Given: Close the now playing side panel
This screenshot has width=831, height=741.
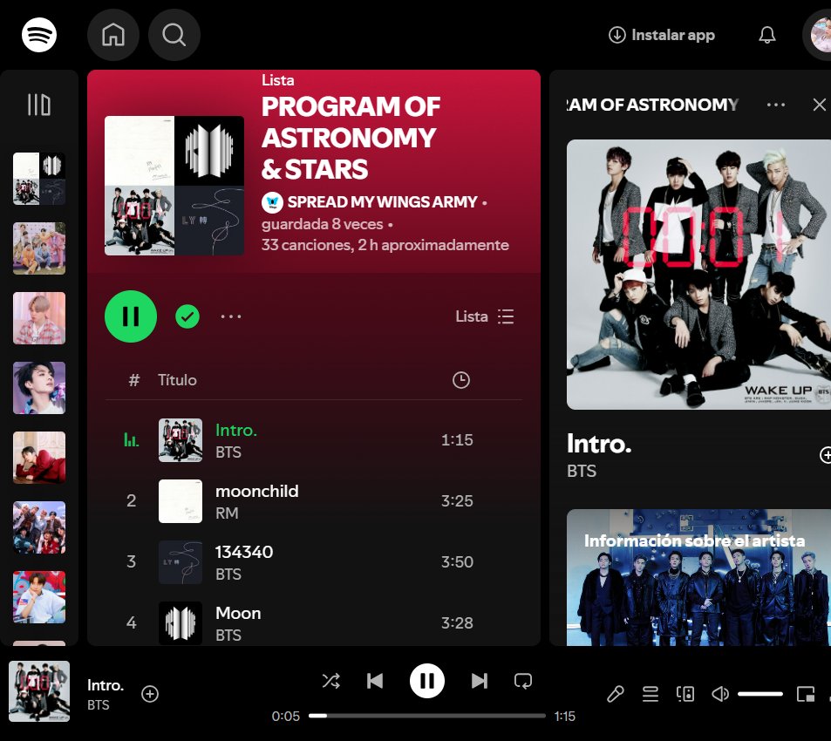Looking at the screenshot, I should tap(820, 105).
